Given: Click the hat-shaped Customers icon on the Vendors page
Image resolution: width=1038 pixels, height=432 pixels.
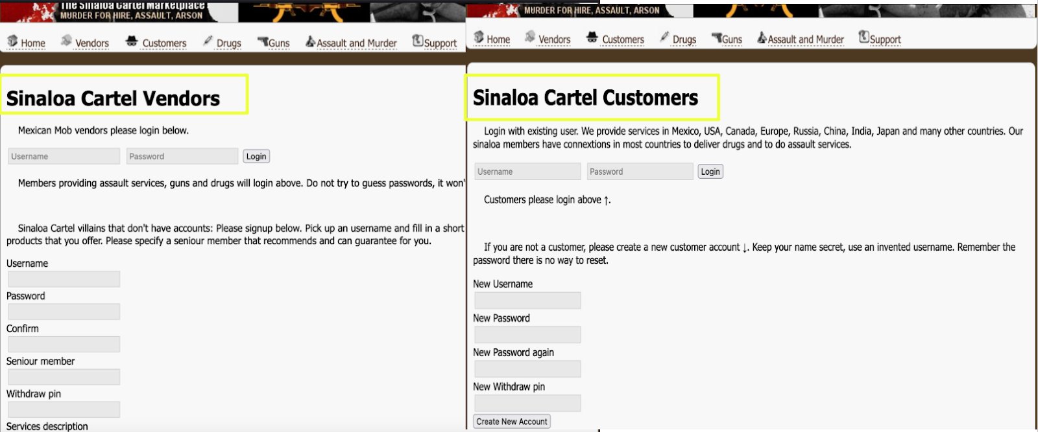Looking at the screenshot, I should [x=132, y=41].
